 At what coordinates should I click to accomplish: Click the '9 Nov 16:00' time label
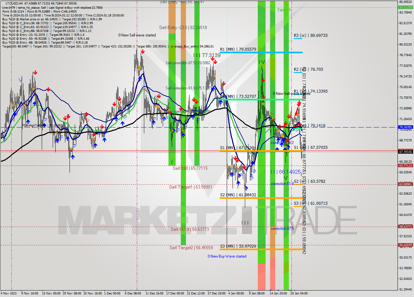tap(29, 293)
